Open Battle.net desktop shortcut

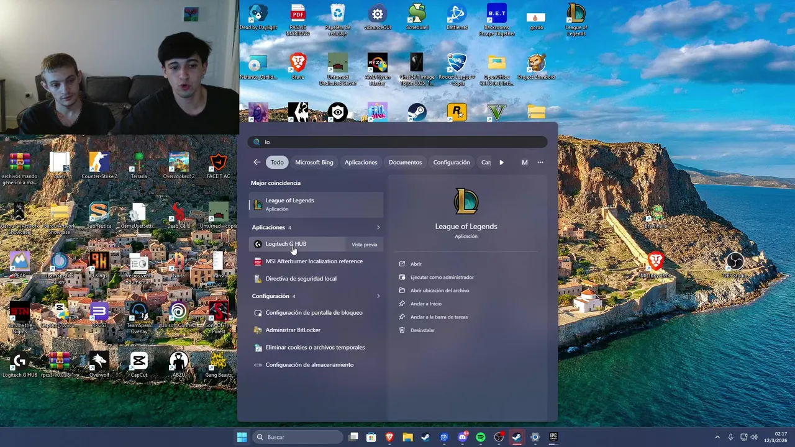(457, 18)
